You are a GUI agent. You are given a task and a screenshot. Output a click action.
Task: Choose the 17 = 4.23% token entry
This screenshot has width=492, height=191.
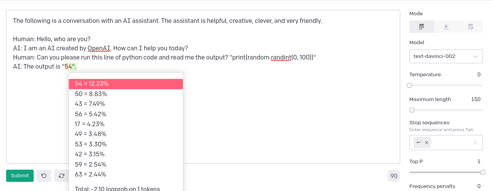tap(126, 124)
